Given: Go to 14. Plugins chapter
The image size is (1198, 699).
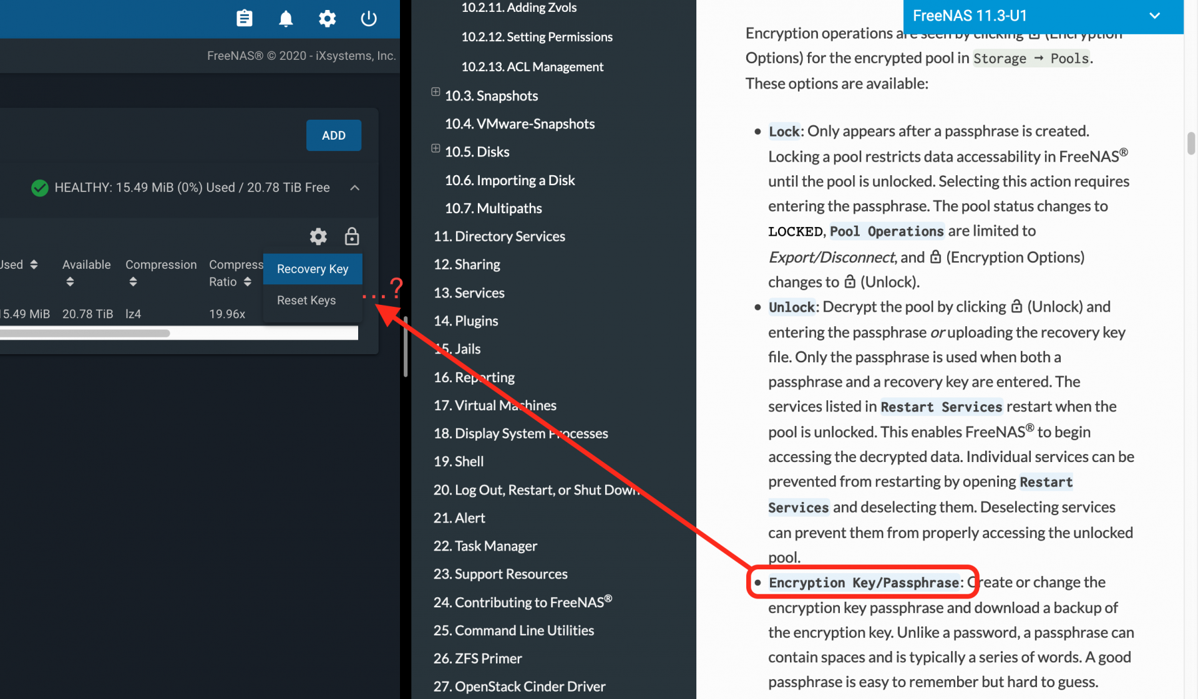Looking at the screenshot, I should [466, 321].
